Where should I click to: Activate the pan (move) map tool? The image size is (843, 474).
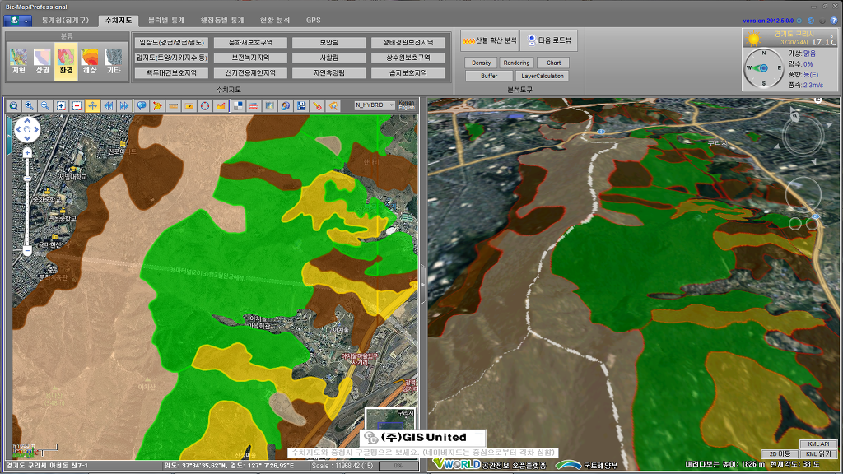click(x=92, y=105)
